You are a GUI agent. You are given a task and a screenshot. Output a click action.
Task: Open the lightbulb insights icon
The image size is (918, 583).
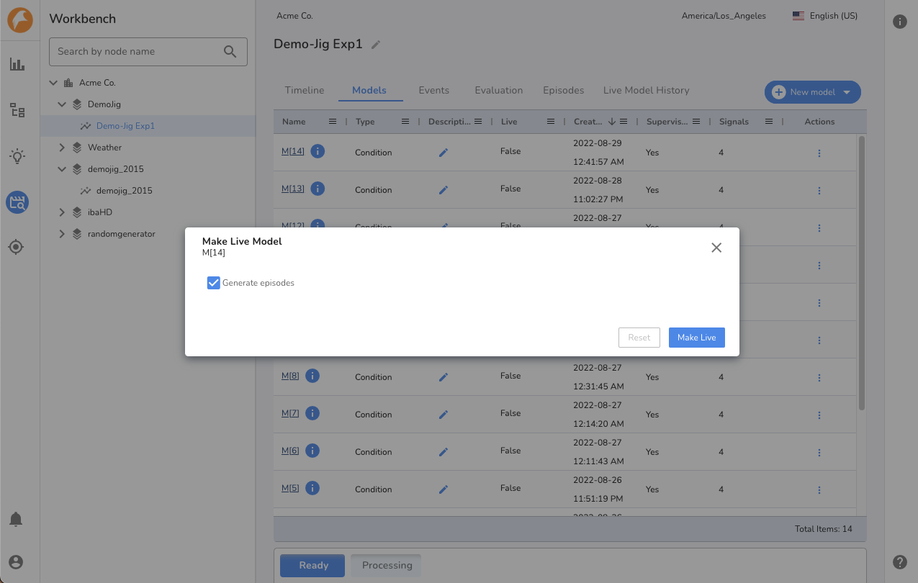pos(17,156)
